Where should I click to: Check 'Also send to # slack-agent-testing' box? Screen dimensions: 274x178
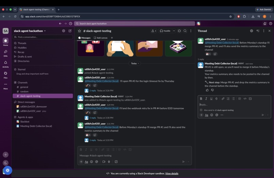coord(201,110)
